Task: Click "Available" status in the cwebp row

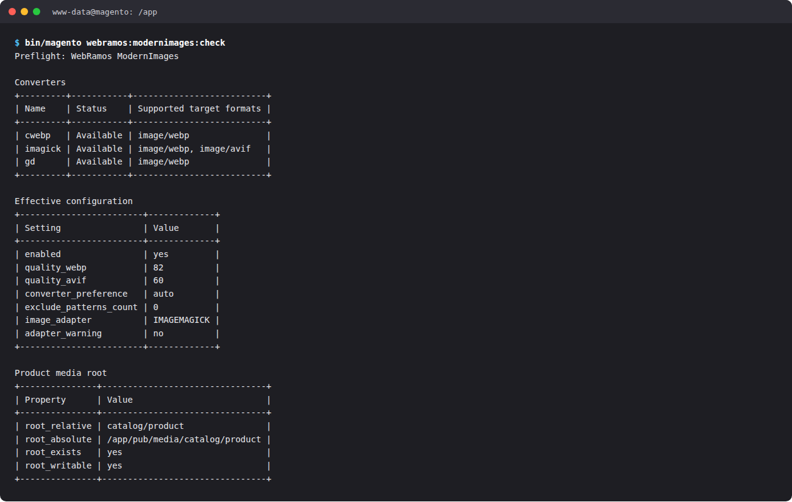Action: point(99,135)
